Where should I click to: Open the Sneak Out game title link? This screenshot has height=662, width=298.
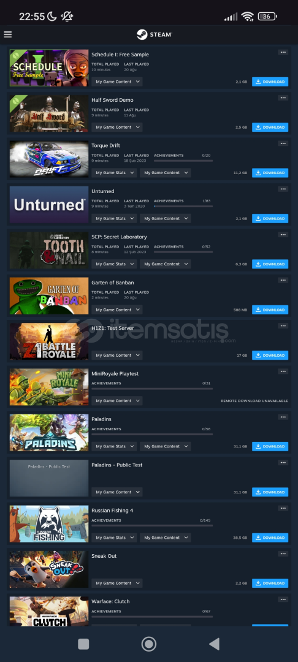(x=104, y=556)
